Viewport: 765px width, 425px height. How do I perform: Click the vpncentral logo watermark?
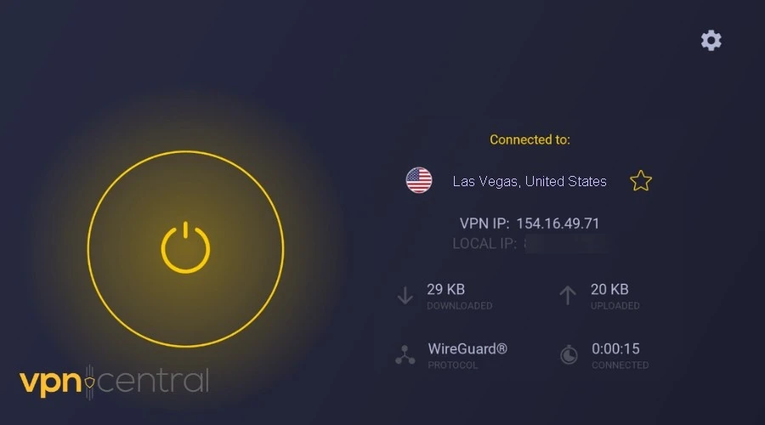point(114,382)
